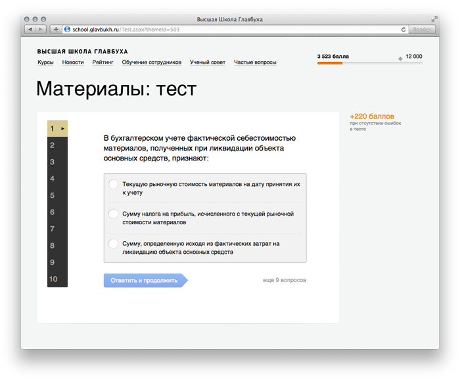Click the diamond marker on points bar
This screenshot has width=460, height=382.
[400, 59]
